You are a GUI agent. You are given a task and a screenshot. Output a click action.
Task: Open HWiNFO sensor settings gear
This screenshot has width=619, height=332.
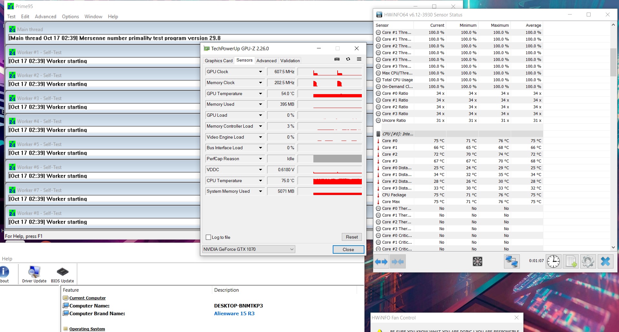(588, 261)
